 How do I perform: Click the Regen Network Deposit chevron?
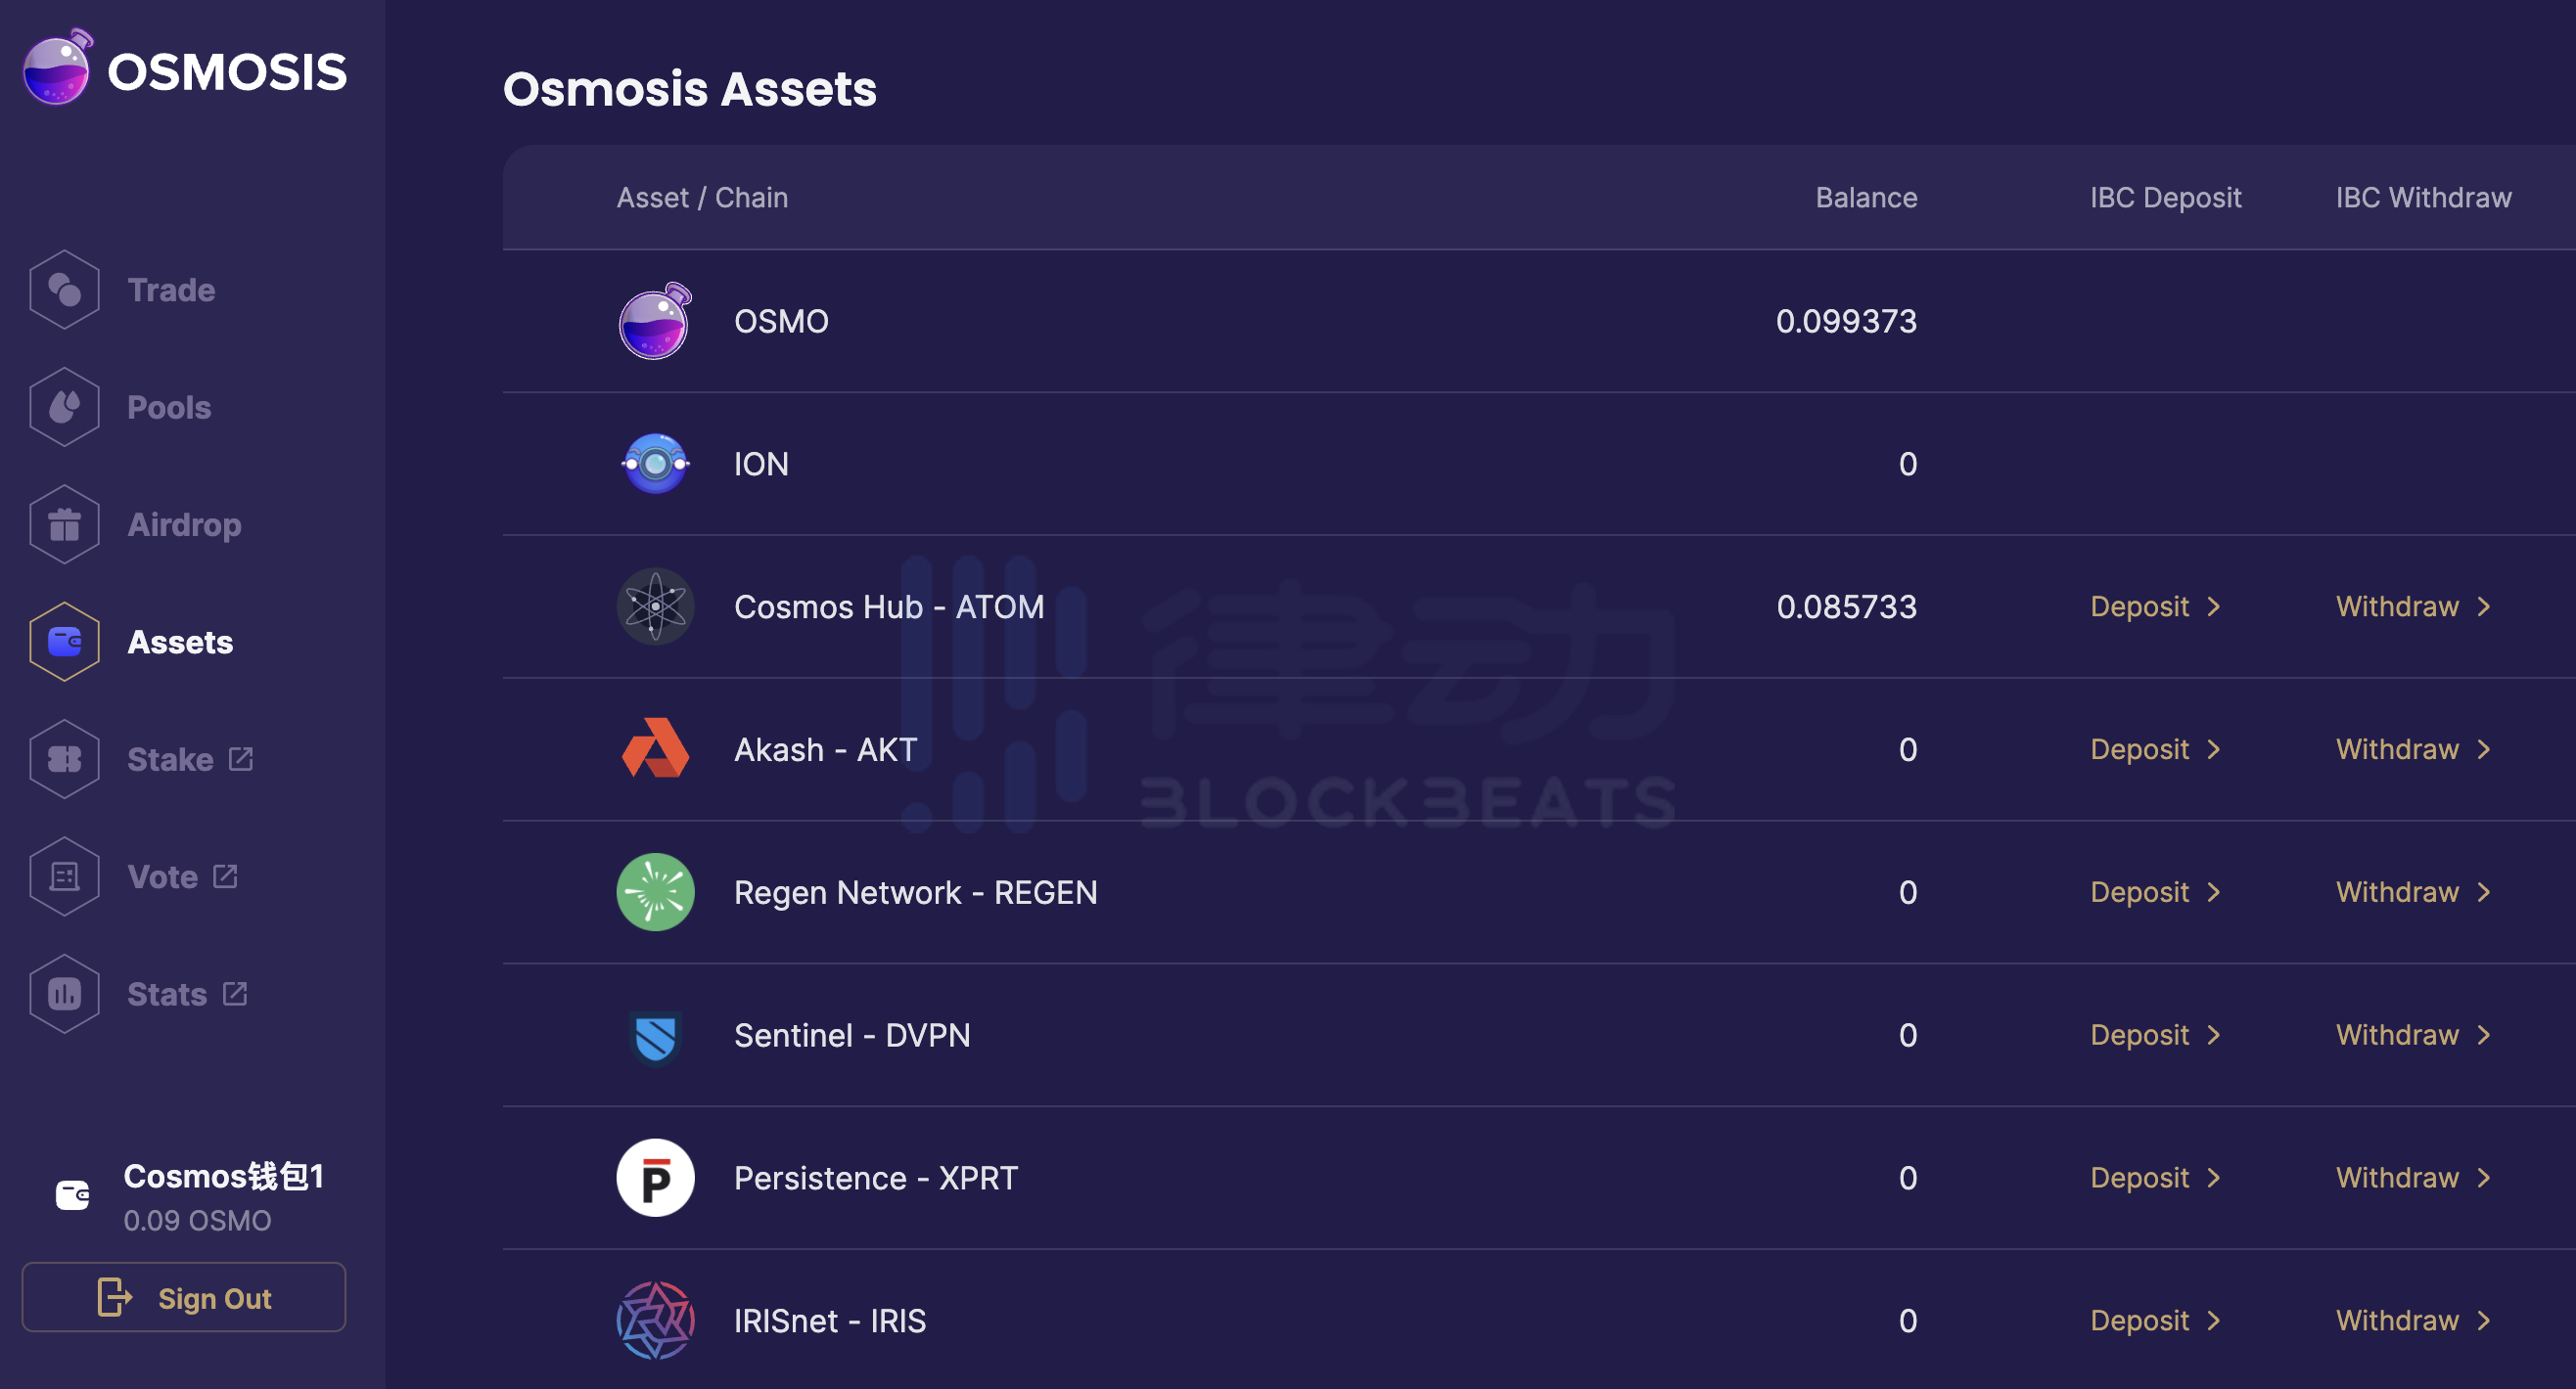click(x=2214, y=892)
